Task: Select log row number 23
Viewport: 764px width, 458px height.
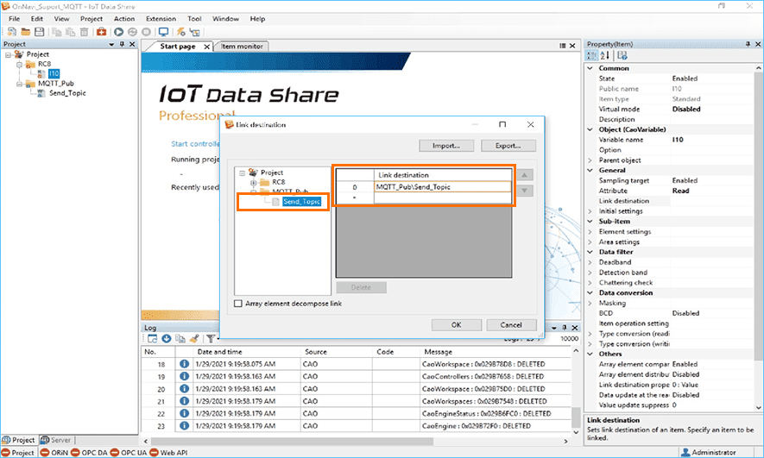Action: tap(356, 426)
